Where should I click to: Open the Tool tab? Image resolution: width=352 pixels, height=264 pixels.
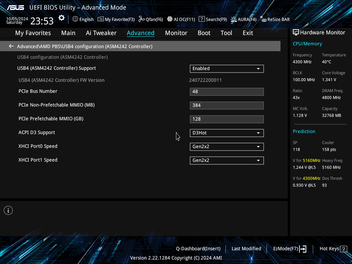click(x=226, y=33)
